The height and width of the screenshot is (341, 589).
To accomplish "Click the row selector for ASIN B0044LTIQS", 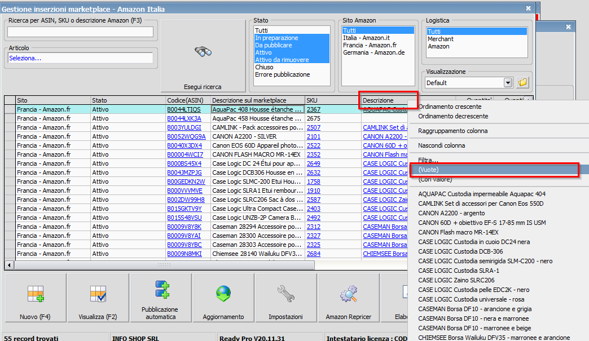I will (10, 109).
